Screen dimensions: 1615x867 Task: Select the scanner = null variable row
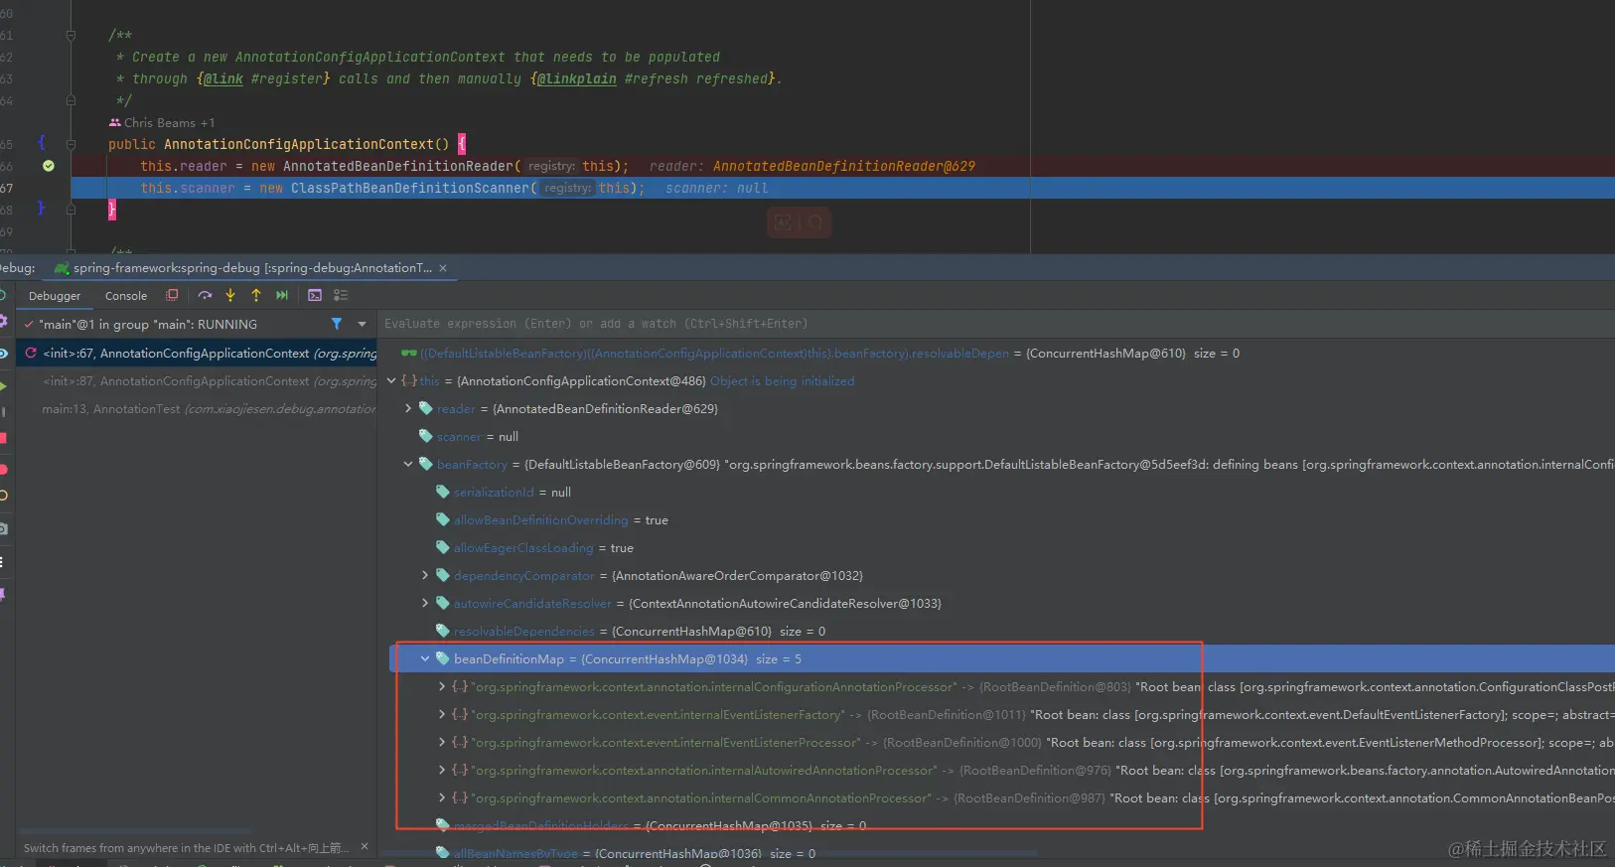[996, 436]
